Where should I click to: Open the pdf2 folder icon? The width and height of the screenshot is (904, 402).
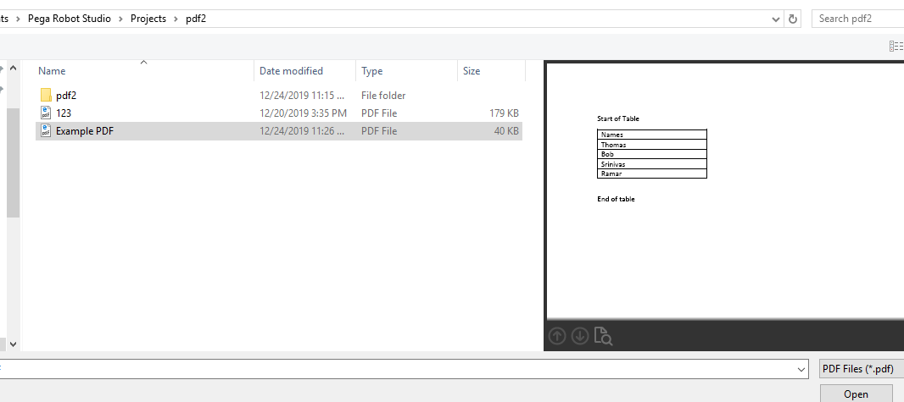click(x=46, y=96)
